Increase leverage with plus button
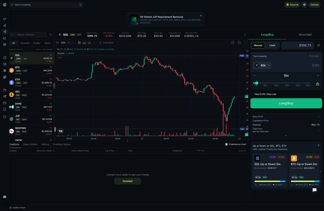 318,76
